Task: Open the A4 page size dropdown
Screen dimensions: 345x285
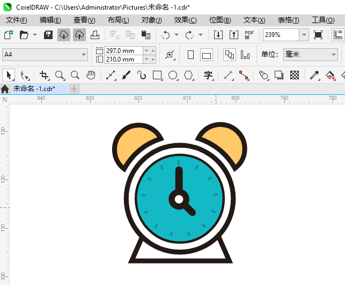Action: click(45, 55)
